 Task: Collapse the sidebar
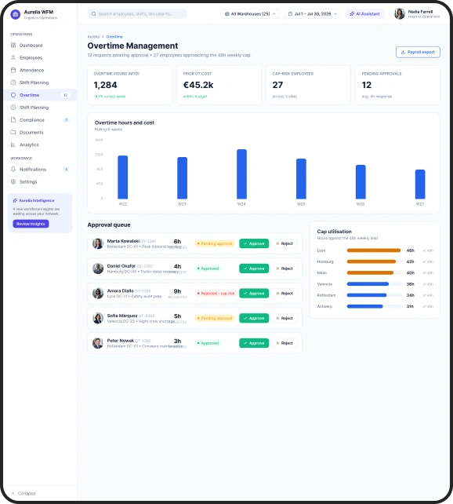(x=24, y=493)
